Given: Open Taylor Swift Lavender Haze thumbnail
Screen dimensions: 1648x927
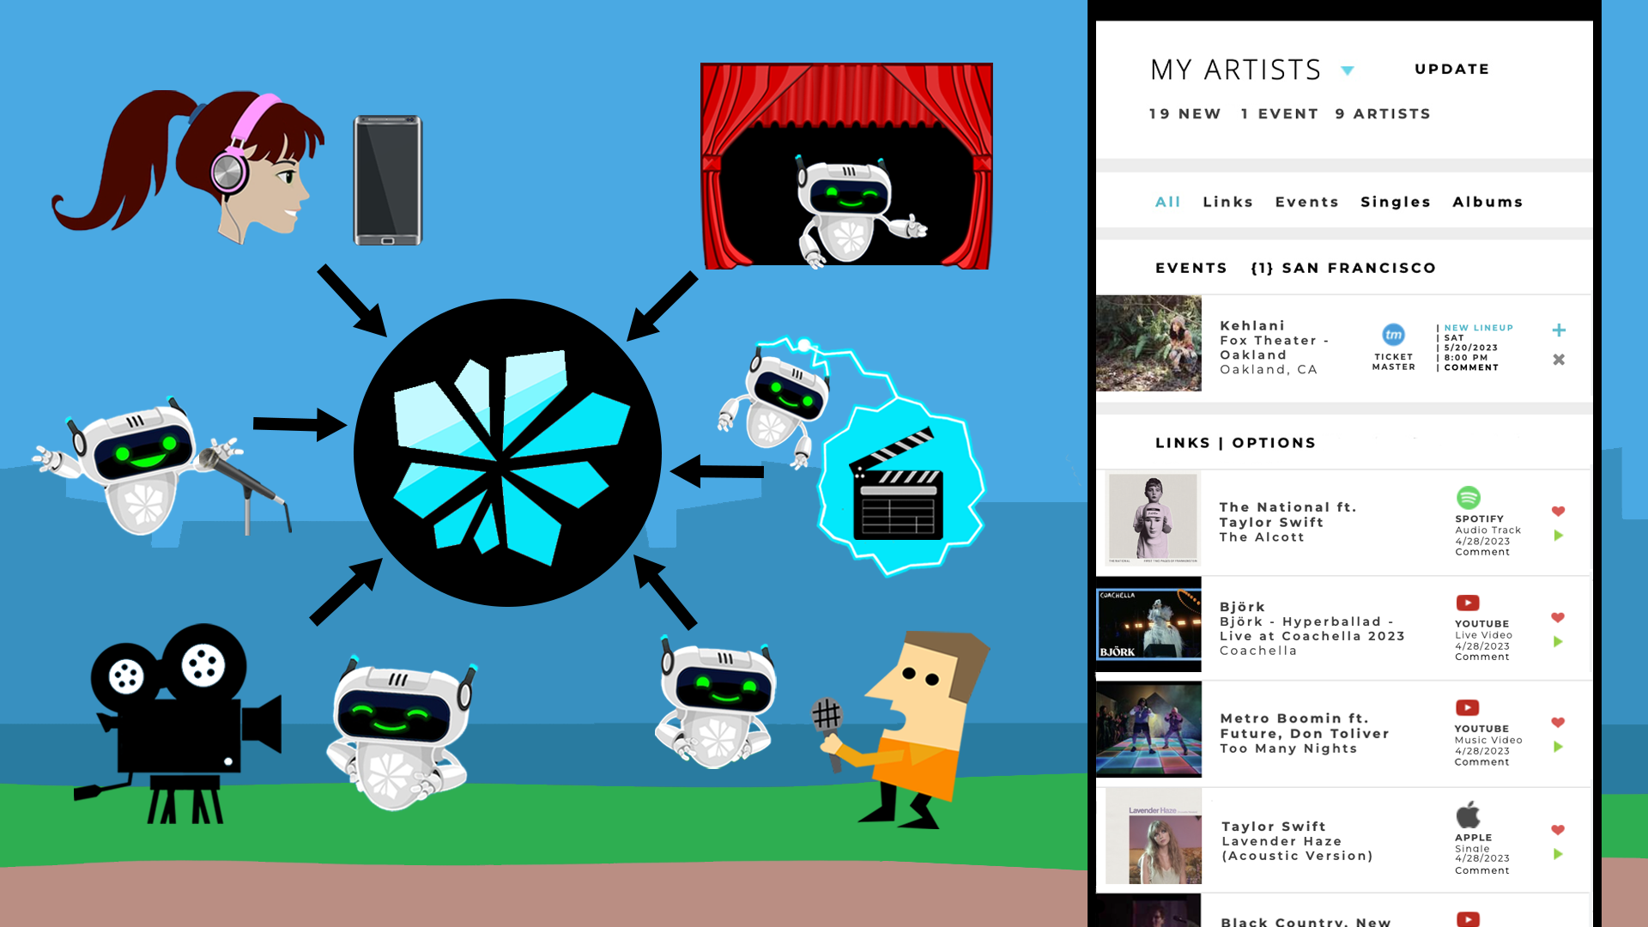Looking at the screenshot, I should point(1153,837).
